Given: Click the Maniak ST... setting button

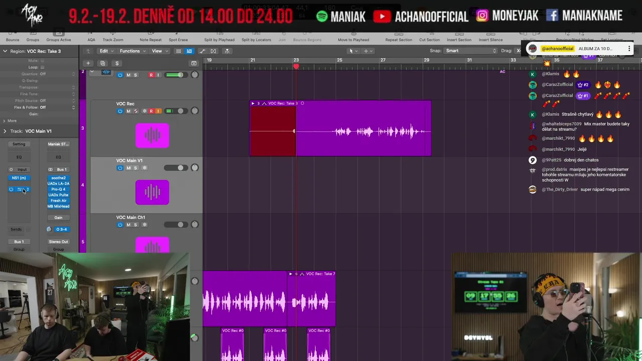Looking at the screenshot, I should [58, 144].
